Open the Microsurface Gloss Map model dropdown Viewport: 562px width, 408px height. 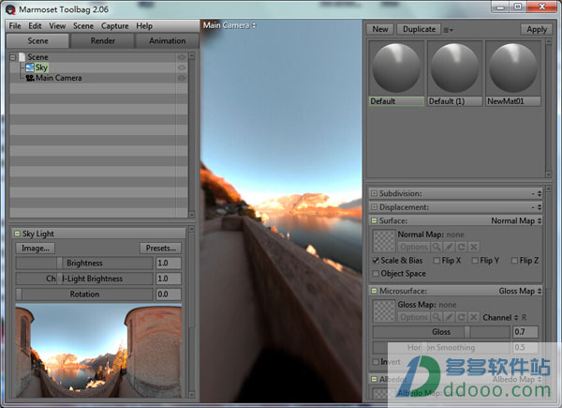tap(520, 291)
